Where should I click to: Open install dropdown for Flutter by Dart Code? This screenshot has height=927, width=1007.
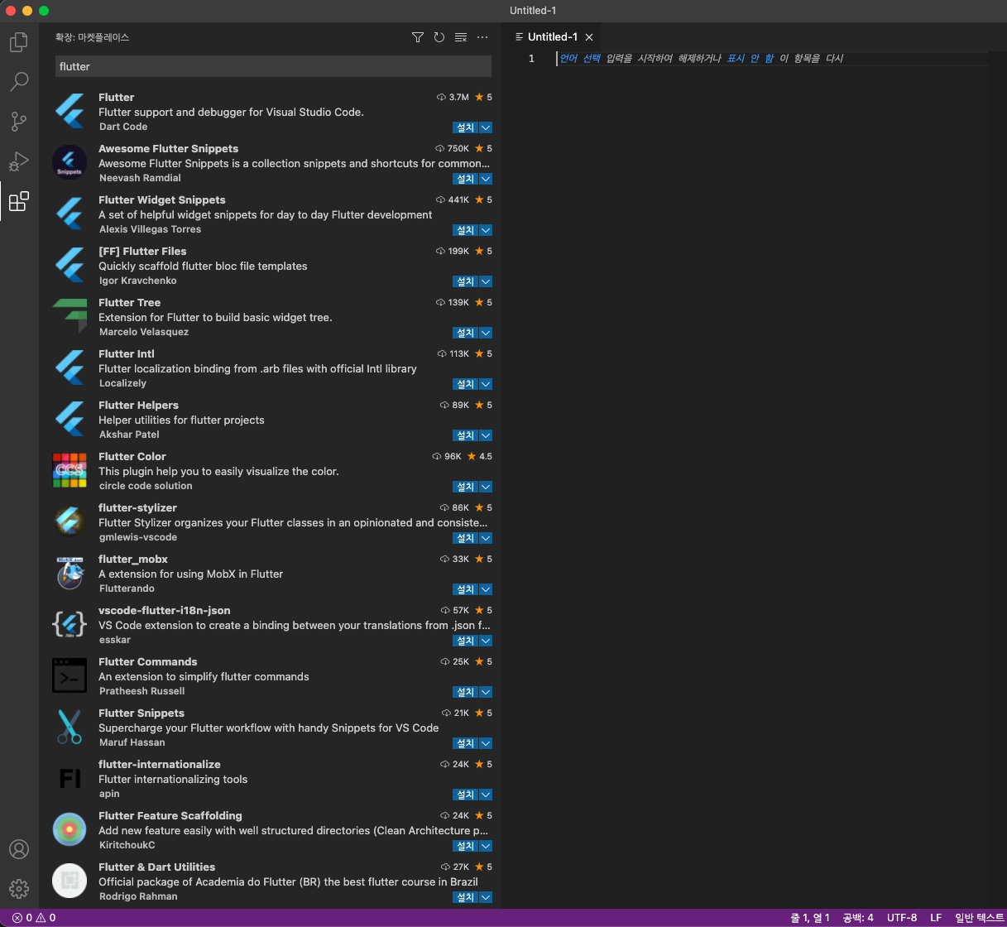[x=486, y=127]
